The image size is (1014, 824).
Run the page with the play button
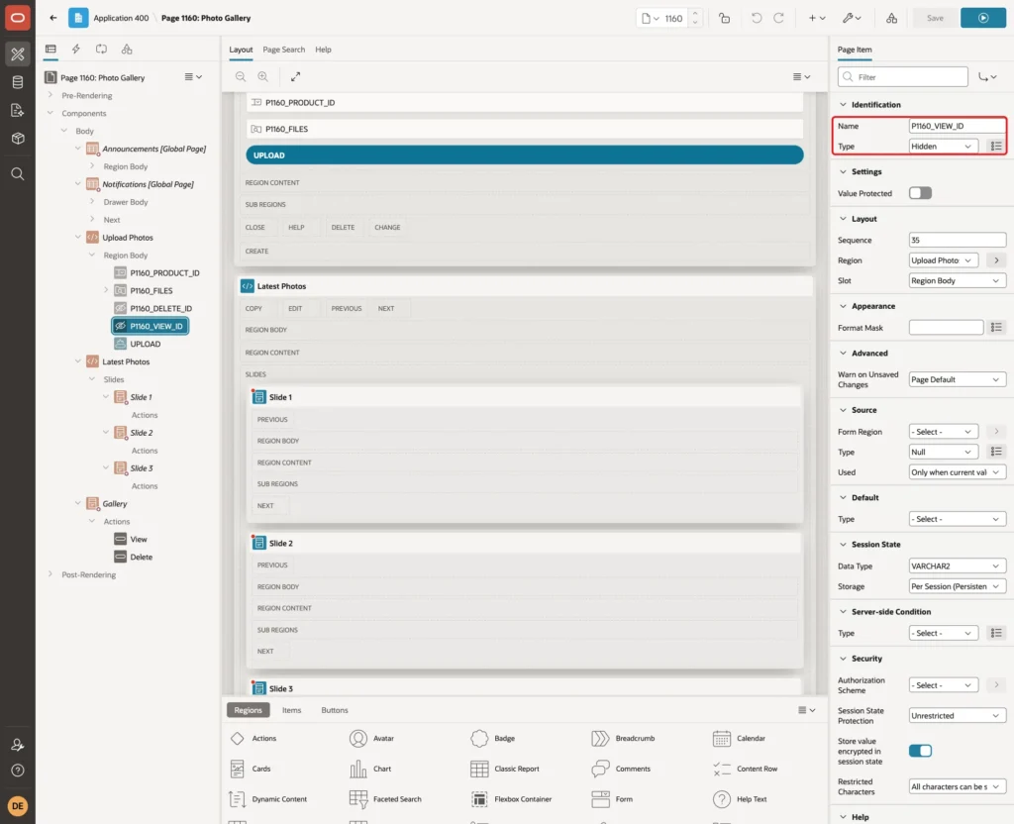pyautogui.click(x=983, y=18)
